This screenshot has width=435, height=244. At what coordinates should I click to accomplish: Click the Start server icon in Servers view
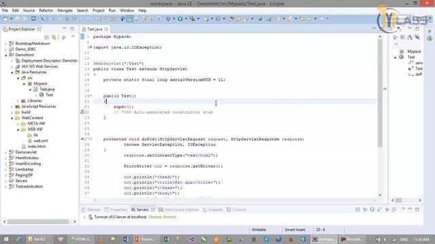coord(372,209)
